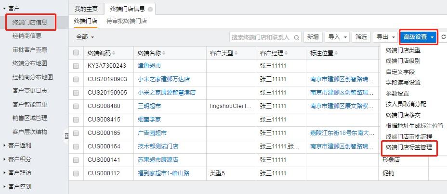Screen dimensions: 447x194
Task: Collapse the 客户 tree group
Action: point(4,9)
